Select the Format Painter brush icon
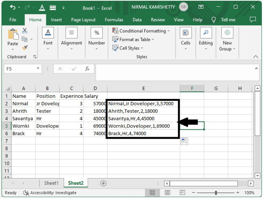The image size is (263, 199). click(25, 48)
